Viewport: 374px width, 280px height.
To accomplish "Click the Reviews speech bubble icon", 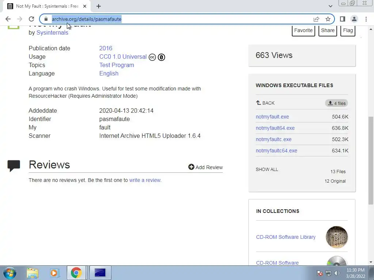I will pos(14,166).
